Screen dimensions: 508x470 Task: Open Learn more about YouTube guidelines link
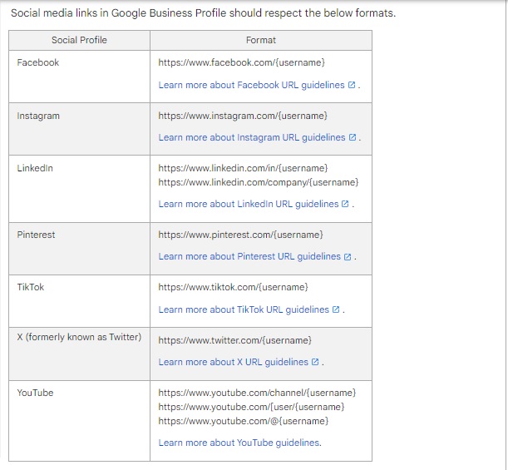click(239, 443)
